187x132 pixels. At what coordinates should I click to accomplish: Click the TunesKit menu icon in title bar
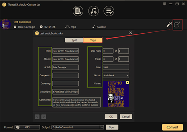164,4
